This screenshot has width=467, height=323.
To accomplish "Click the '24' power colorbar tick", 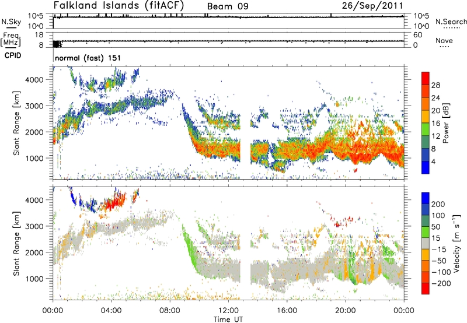I will (x=435, y=98).
